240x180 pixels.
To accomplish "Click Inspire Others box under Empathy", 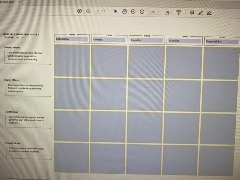I will coord(146,95).
